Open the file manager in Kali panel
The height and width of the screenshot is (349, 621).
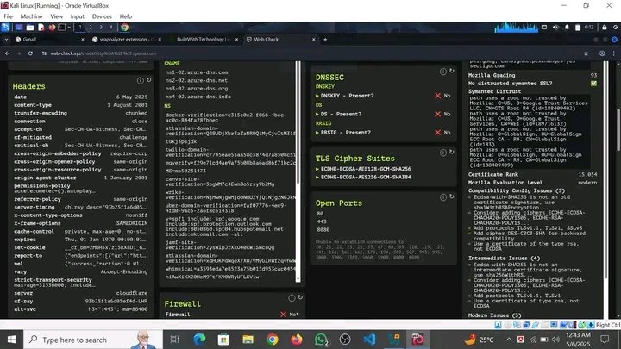30,28
